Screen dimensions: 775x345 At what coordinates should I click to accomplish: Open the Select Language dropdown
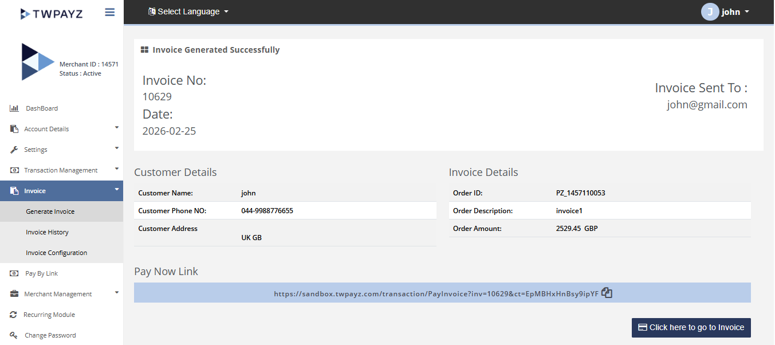click(x=188, y=11)
